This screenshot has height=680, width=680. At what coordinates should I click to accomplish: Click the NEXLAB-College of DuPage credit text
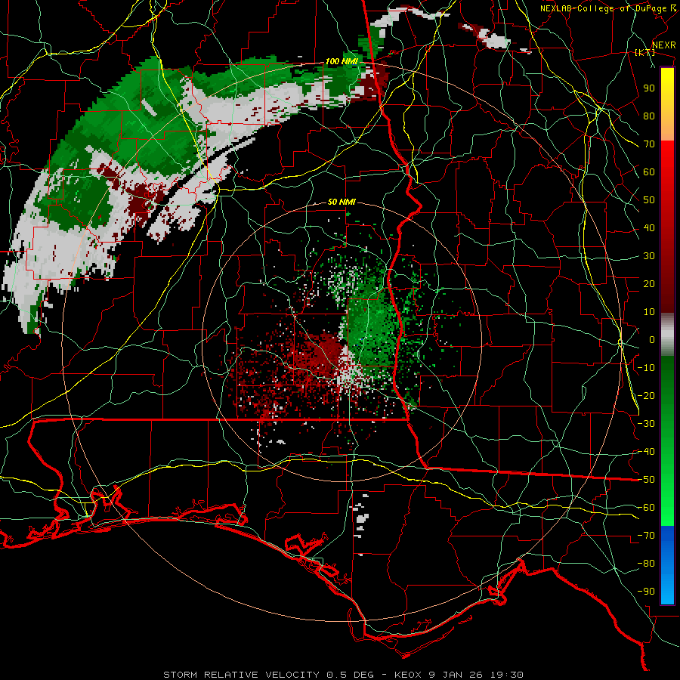click(x=604, y=8)
